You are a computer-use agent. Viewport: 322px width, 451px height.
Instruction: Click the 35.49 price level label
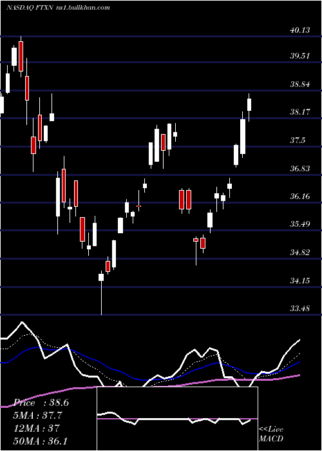(x=300, y=224)
